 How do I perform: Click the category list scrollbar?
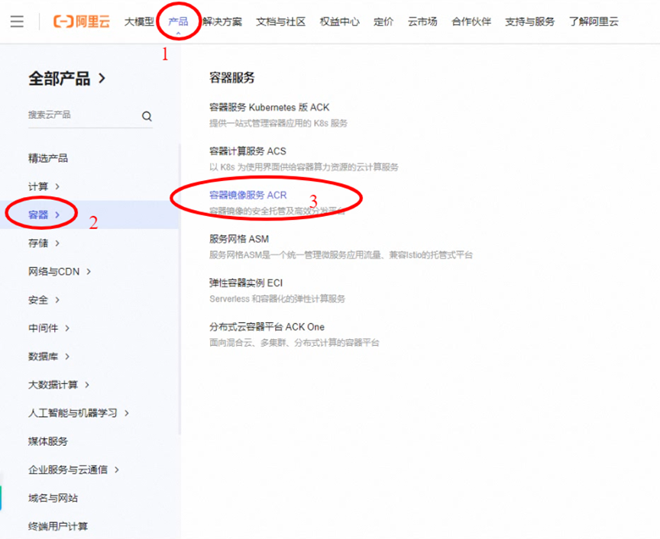pyautogui.click(x=180, y=289)
